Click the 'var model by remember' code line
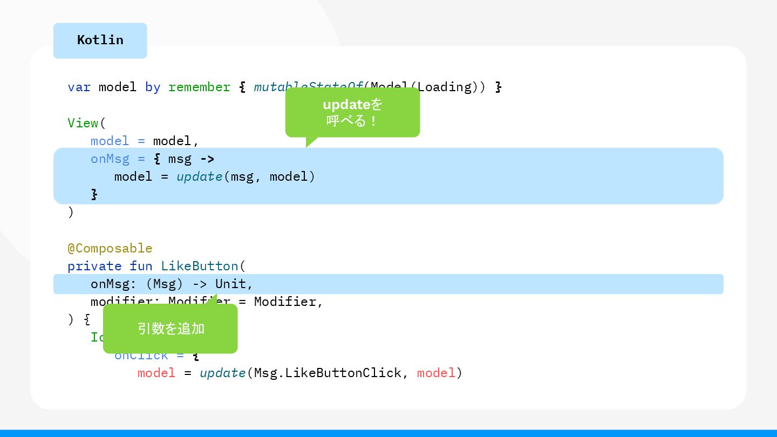This screenshot has width=777, height=437. [x=285, y=87]
